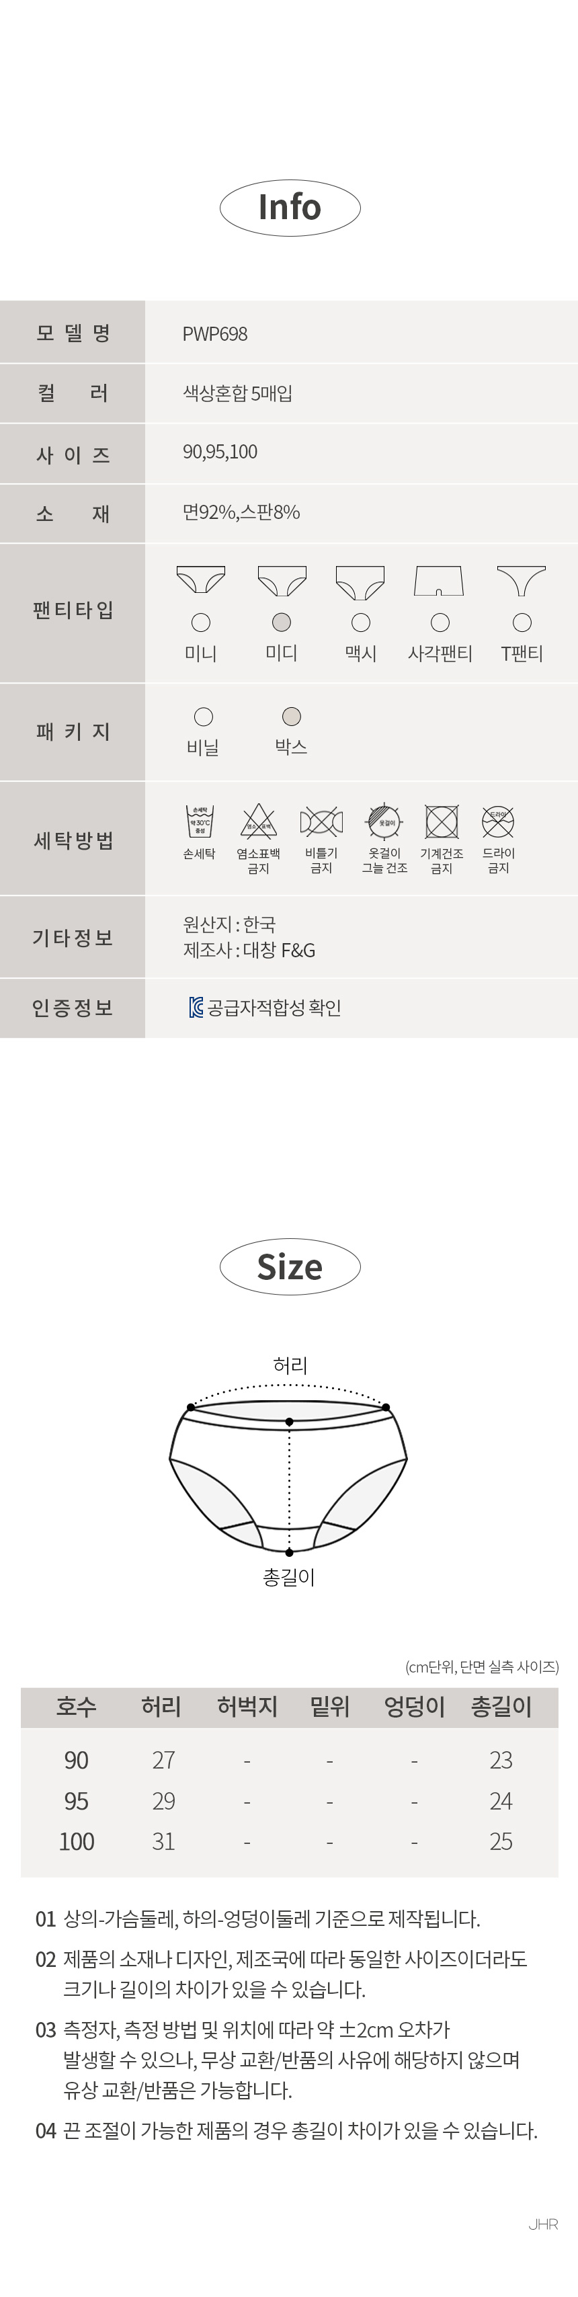This screenshot has height=2297, width=578.
Task: Click the 미니 panty style icon
Action: [x=201, y=579]
